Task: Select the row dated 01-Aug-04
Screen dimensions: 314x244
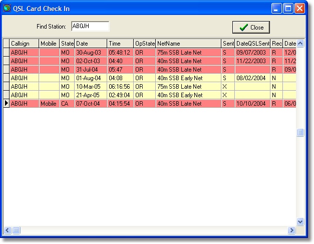Action: 90,78
